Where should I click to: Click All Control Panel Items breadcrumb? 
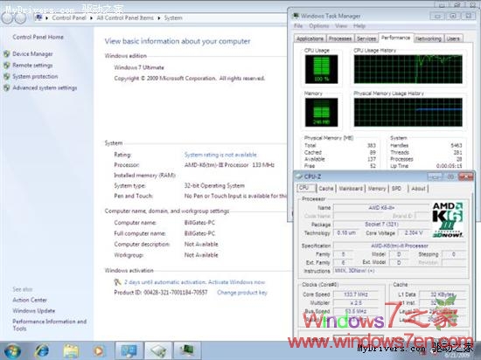click(x=125, y=17)
